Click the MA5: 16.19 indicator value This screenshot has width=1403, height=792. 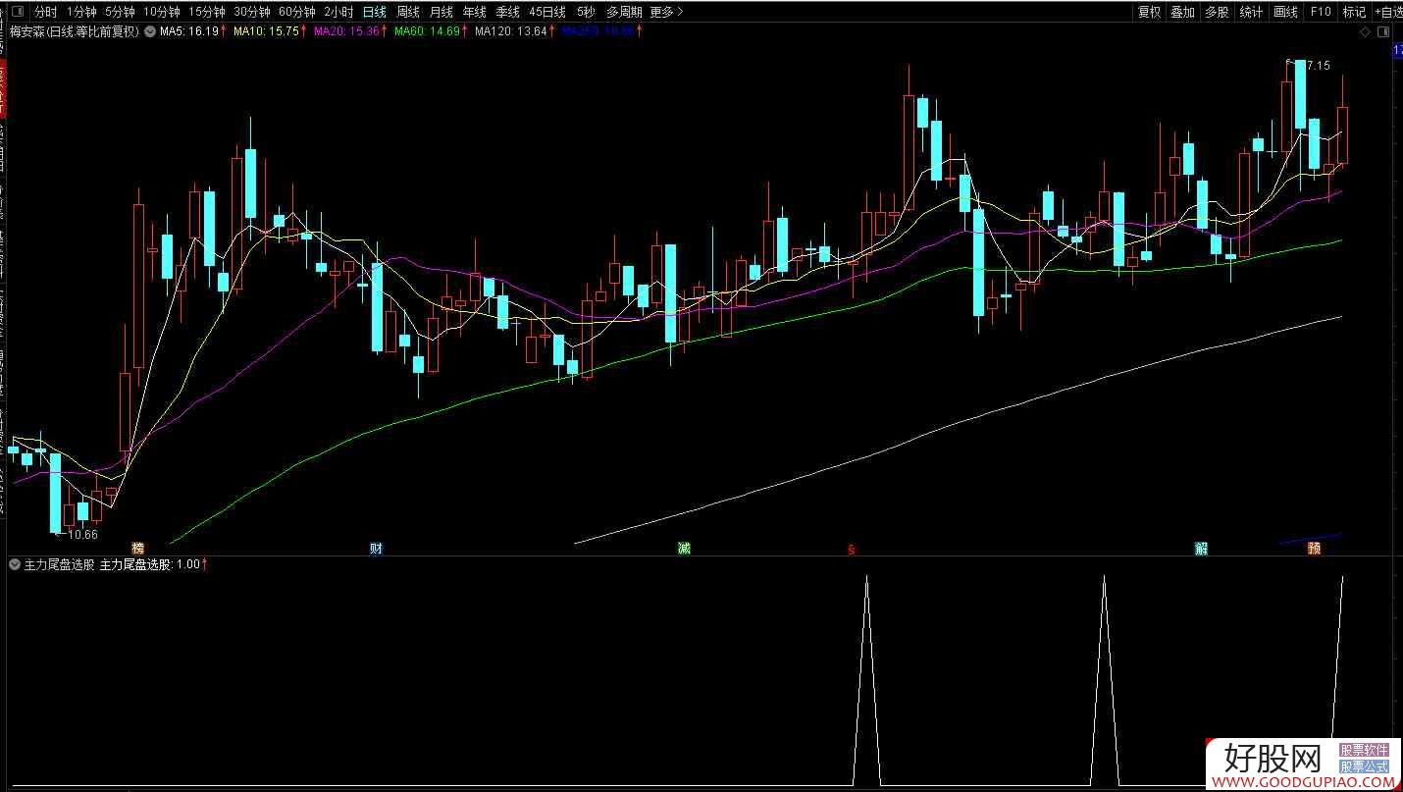[x=189, y=31]
